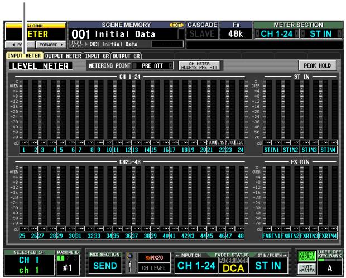The image size is (346, 278).
Task: Select the STIN4 label
Action: tap(328, 150)
